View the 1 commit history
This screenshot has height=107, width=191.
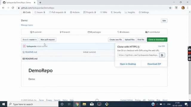tap(36, 32)
